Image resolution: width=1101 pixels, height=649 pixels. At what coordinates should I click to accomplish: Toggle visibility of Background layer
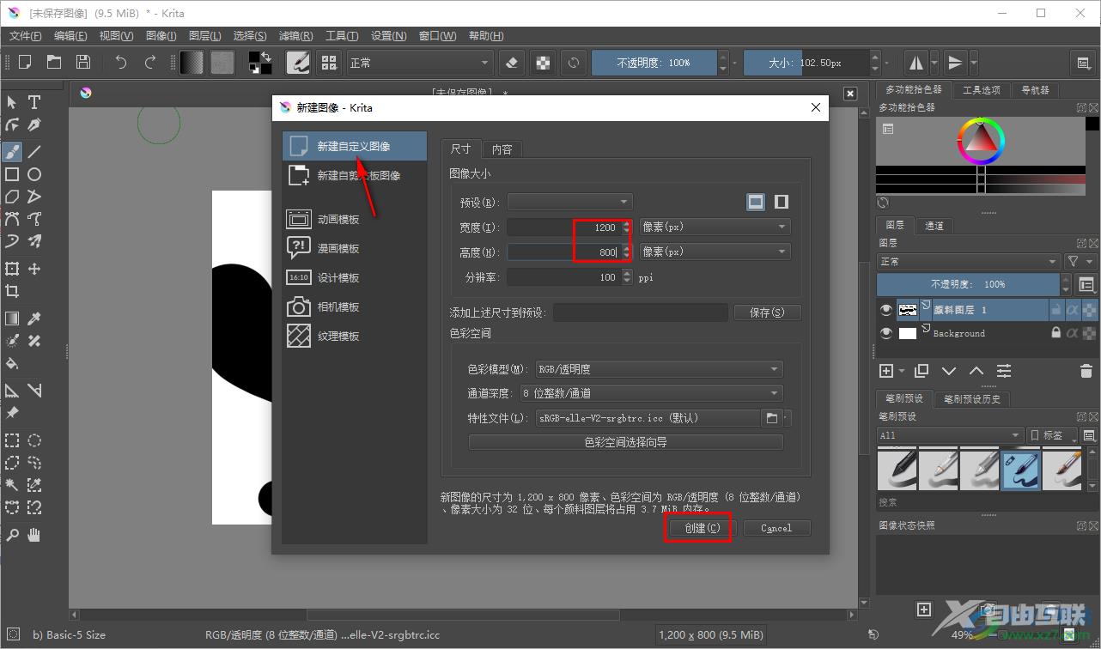pyautogui.click(x=886, y=333)
